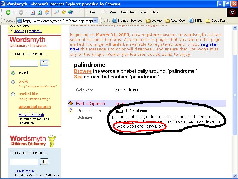Click the log in link
This screenshot has width=238, height=179.
click(20, 31)
